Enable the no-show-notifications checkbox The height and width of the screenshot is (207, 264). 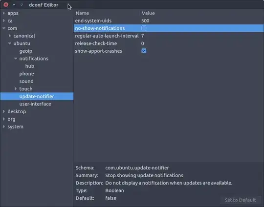pyautogui.click(x=144, y=28)
